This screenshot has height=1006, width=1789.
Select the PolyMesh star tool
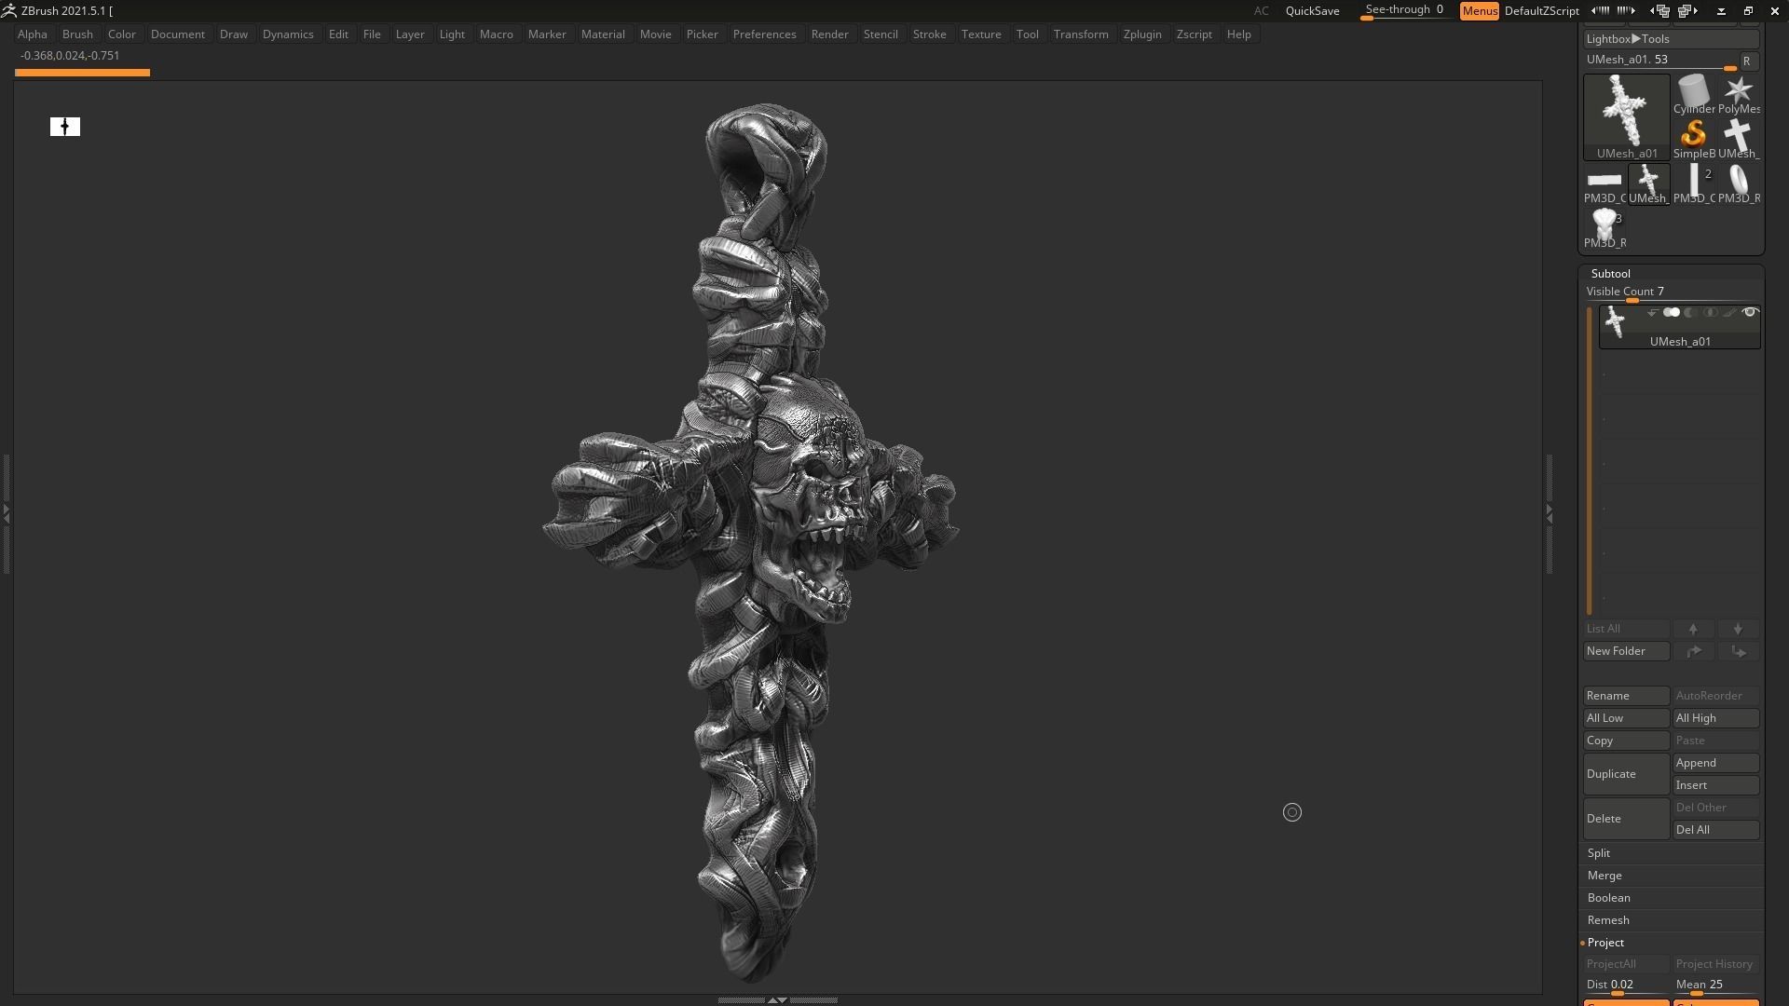coord(1738,96)
